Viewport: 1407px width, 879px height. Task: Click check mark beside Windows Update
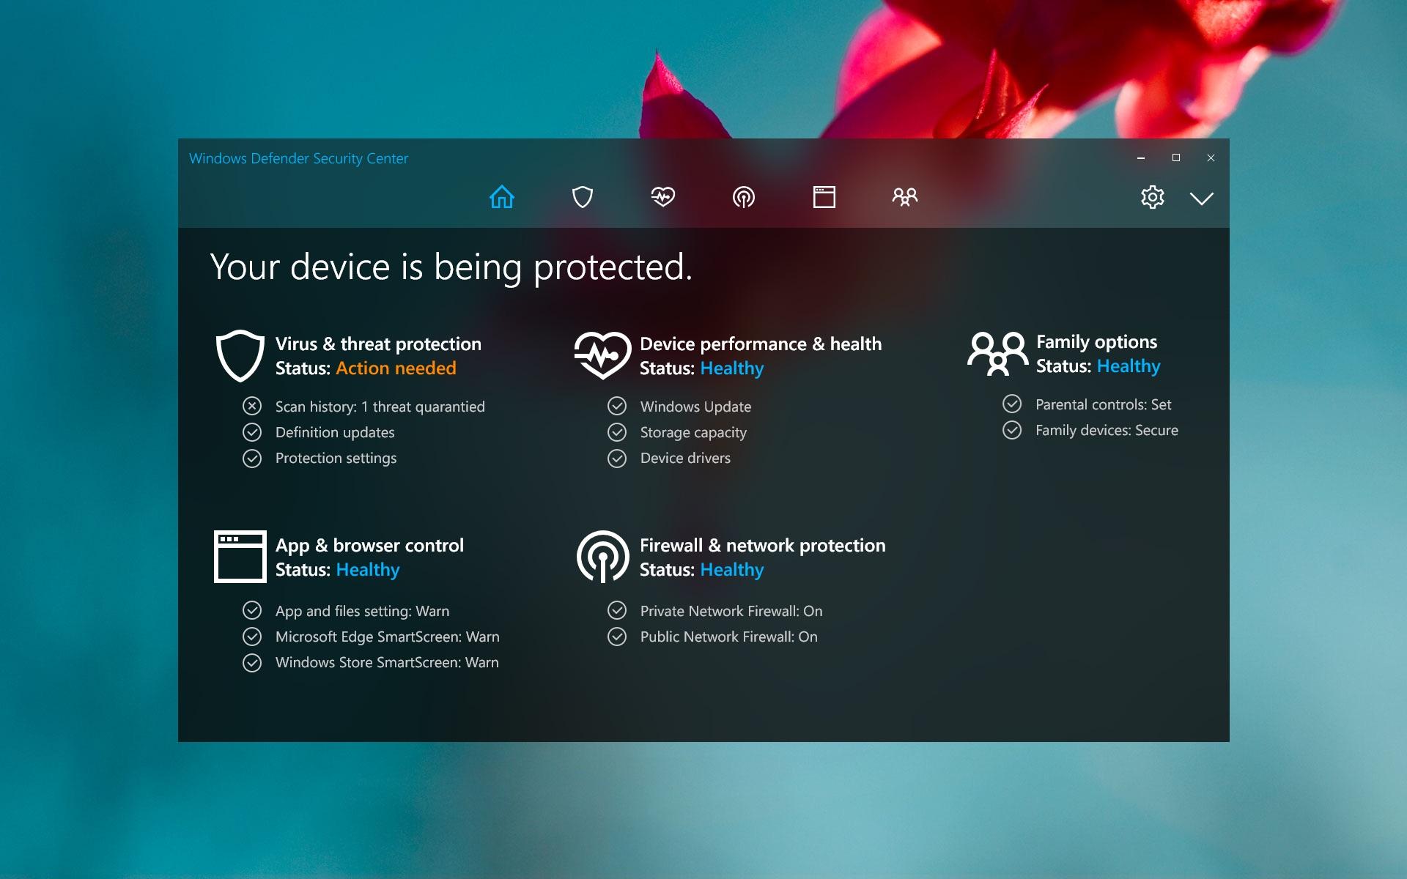point(617,406)
